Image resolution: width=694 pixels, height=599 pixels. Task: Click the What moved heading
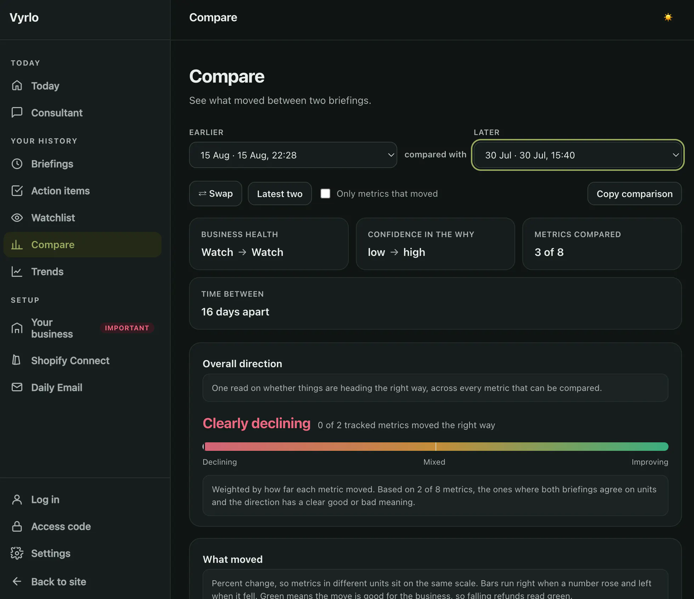(x=233, y=559)
